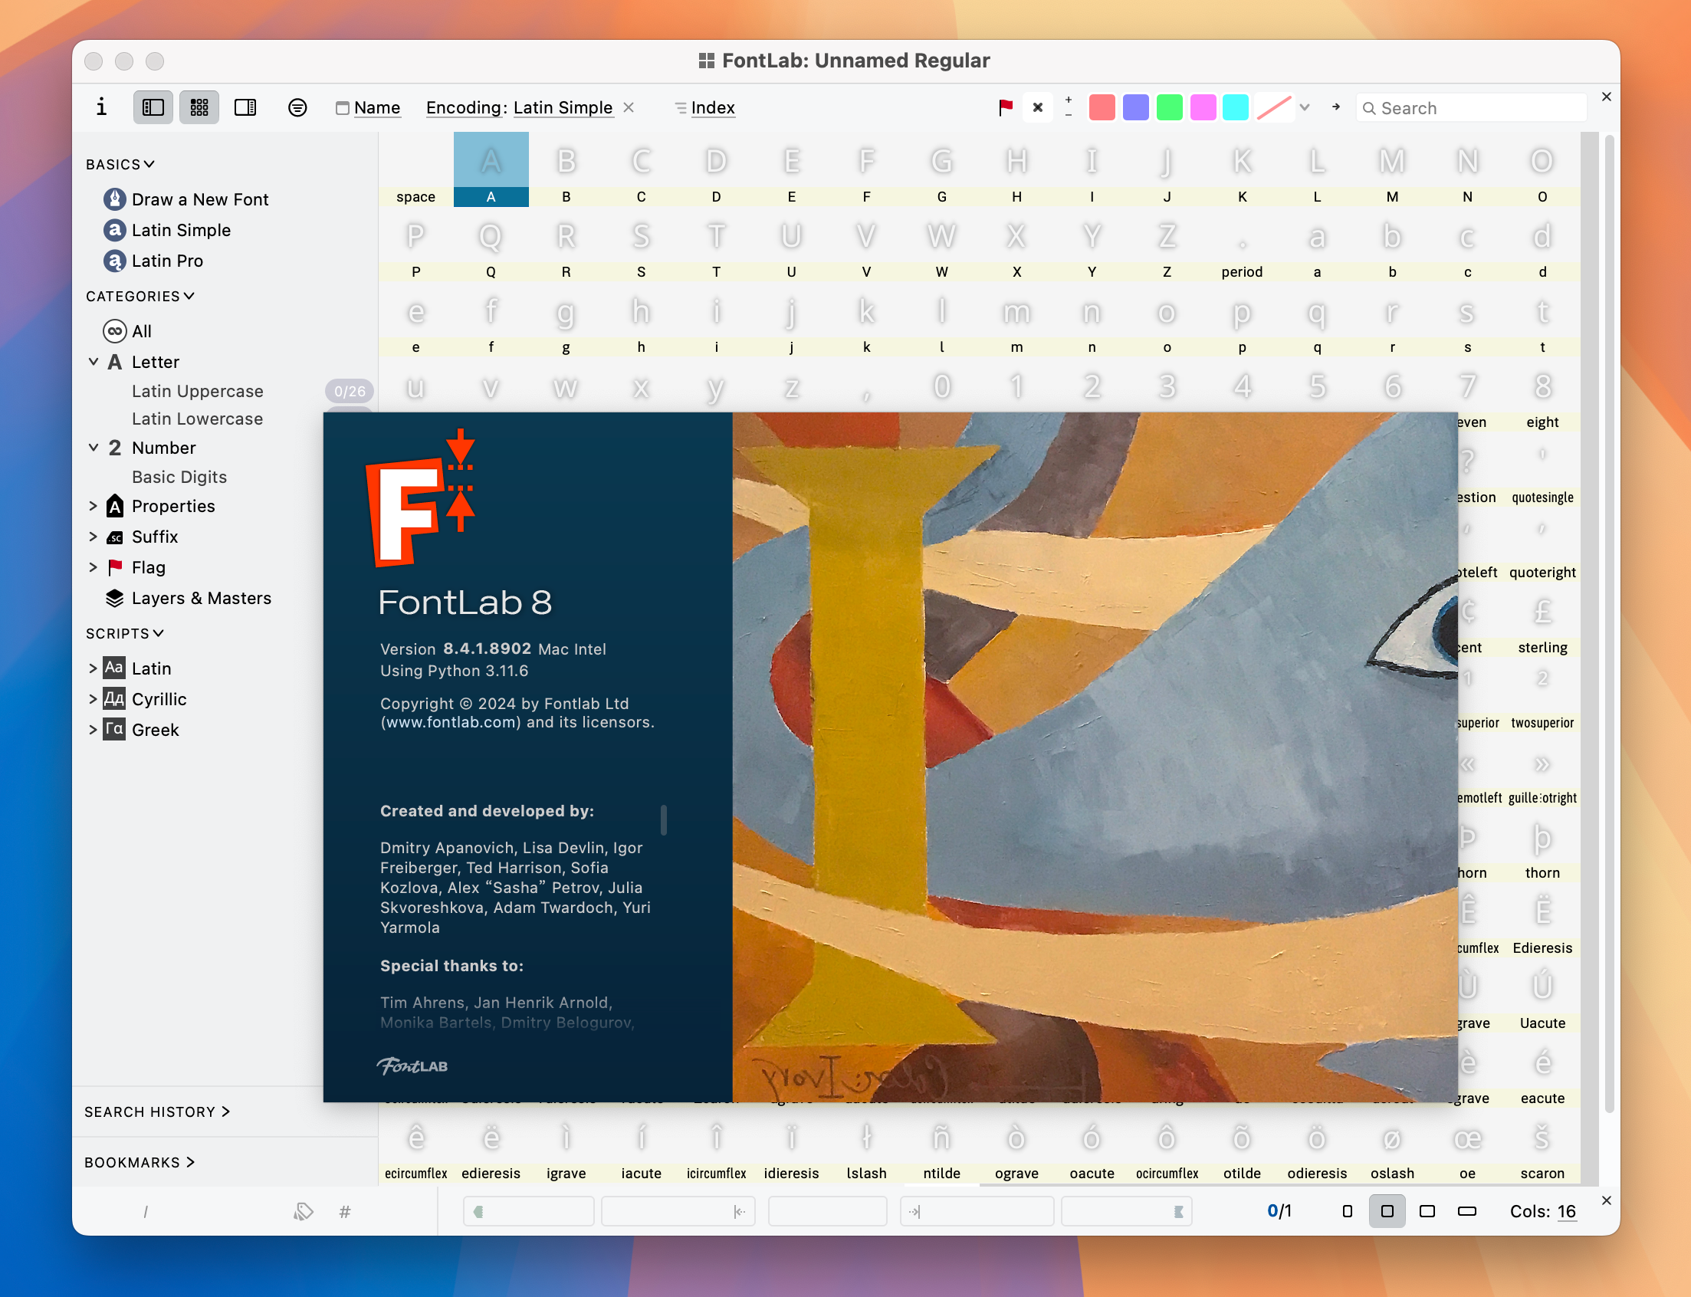Image resolution: width=1691 pixels, height=1297 pixels.
Task: Open the Name caption dropdown
Action: click(x=368, y=107)
